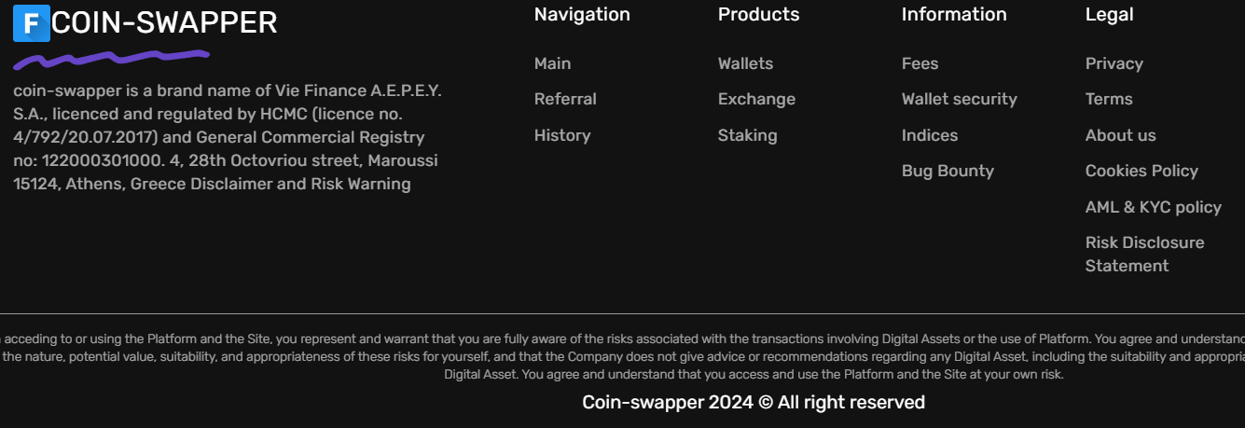Open the Cookies Policy link
1245x428 pixels.
tap(1141, 171)
